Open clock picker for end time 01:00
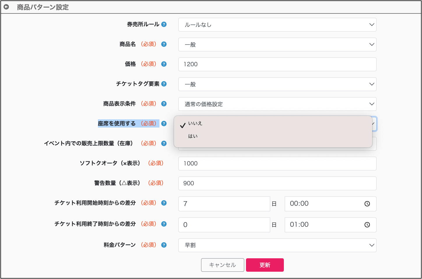The width and height of the screenshot is (422, 279). pyautogui.click(x=367, y=225)
